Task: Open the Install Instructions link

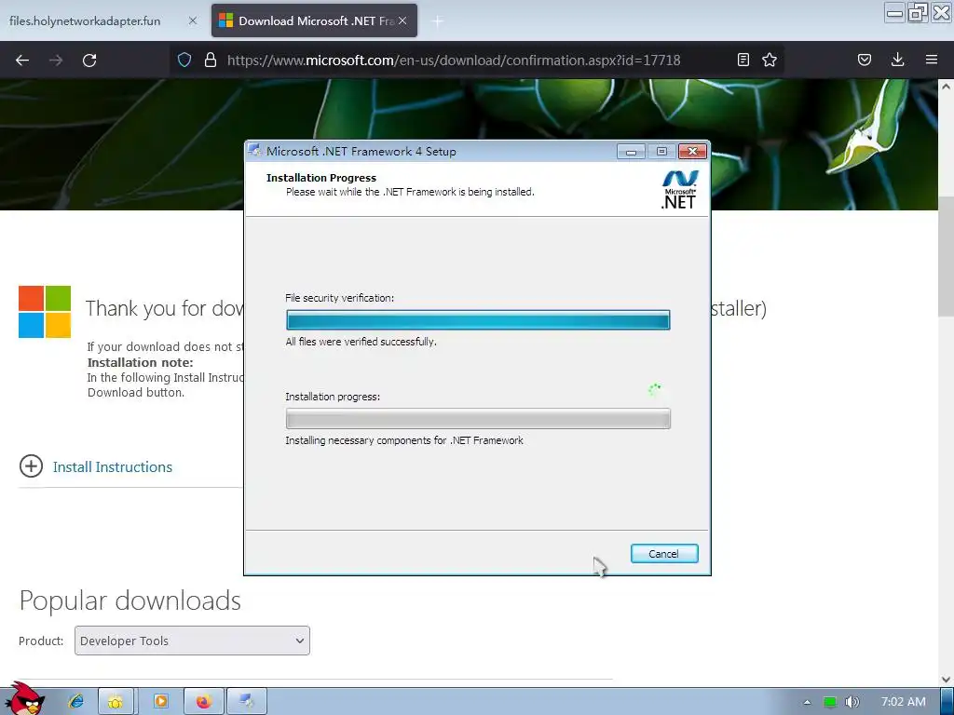Action: [x=113, y=467]
